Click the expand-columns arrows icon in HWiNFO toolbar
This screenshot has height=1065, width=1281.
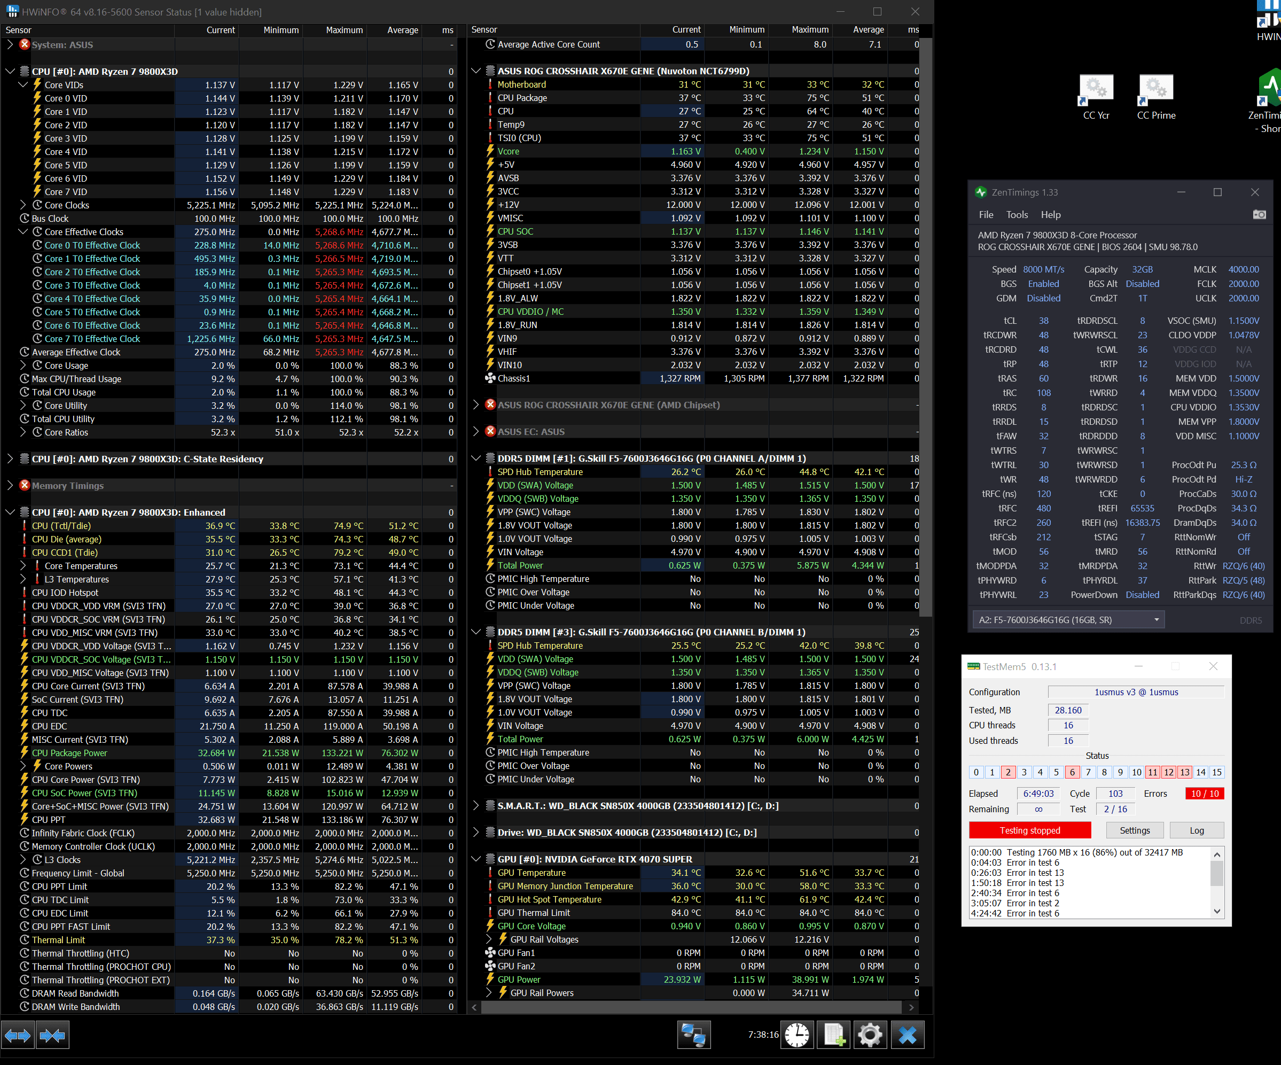17,1035
